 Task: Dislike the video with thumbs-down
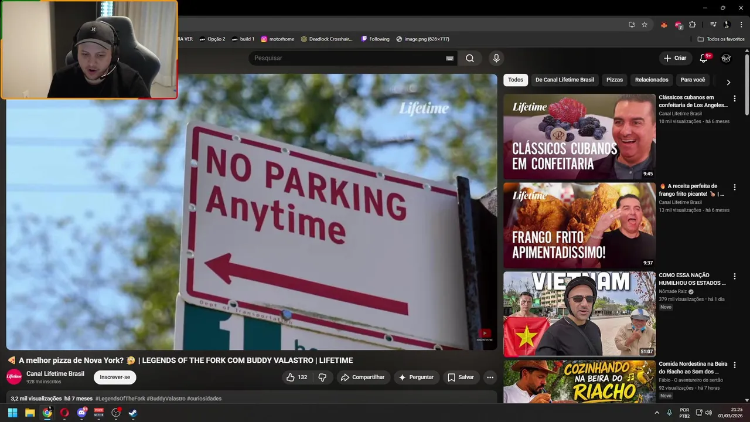[x=322, y=377]
